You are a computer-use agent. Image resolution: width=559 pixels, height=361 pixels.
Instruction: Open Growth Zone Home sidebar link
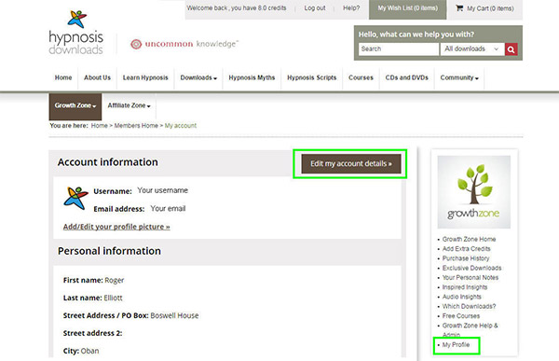(469, 239)
